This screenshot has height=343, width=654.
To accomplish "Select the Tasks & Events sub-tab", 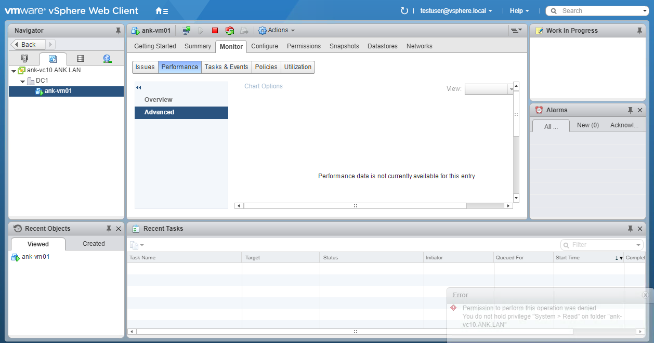I will 226,67.
